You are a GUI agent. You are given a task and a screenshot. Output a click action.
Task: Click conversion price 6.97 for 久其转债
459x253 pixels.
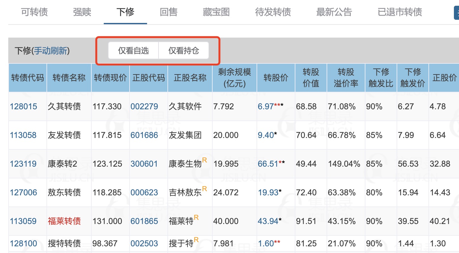coord(266,106)
